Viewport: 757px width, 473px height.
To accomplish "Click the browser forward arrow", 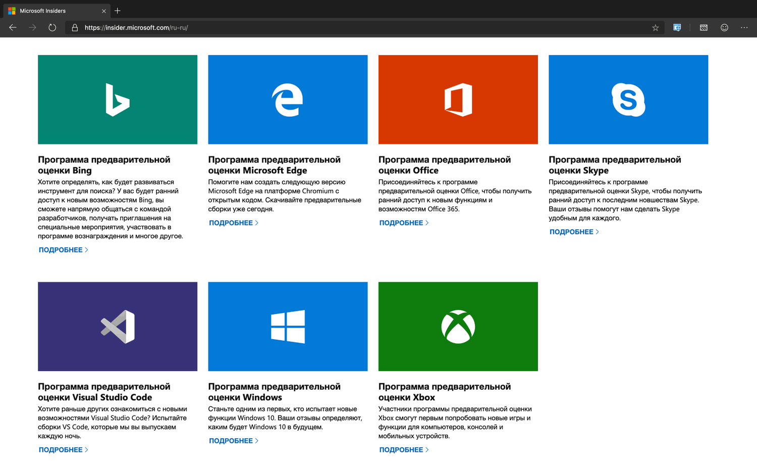I will tap(33, 28).
